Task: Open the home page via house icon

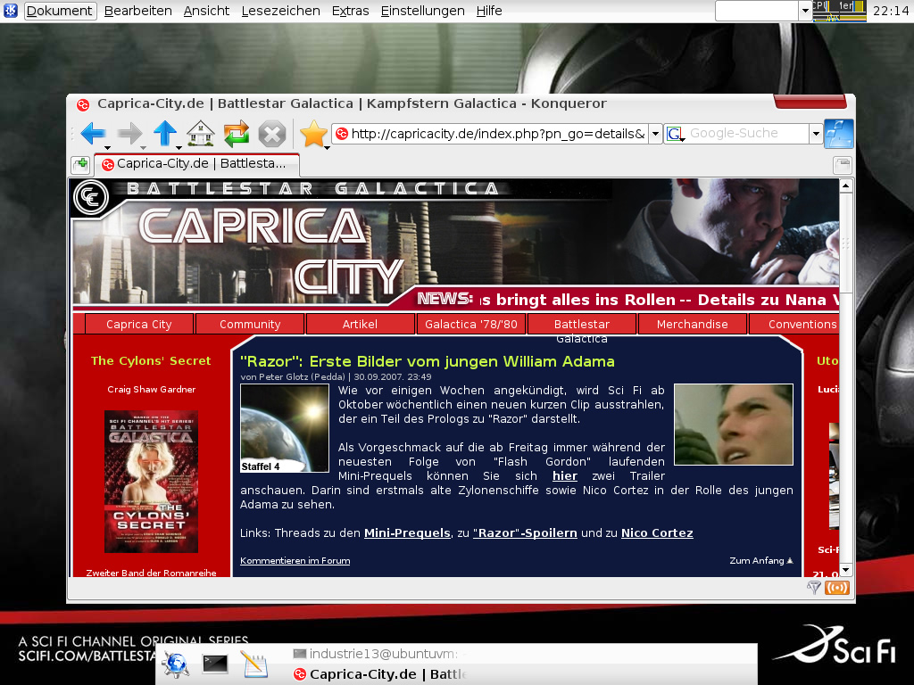Action: (x=201, y=134)
